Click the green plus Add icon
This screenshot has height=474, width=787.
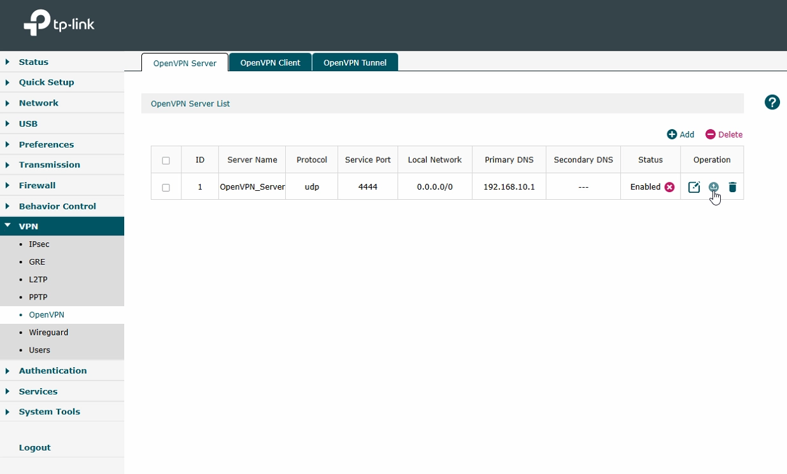tap(672, 134)
